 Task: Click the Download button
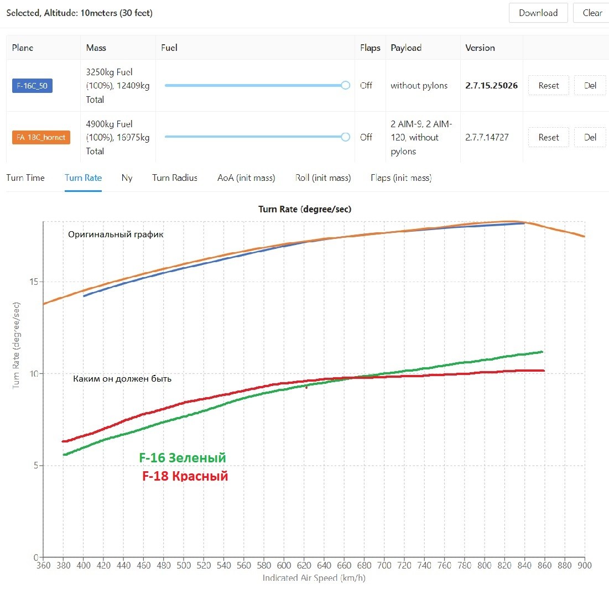click(538, 13)
